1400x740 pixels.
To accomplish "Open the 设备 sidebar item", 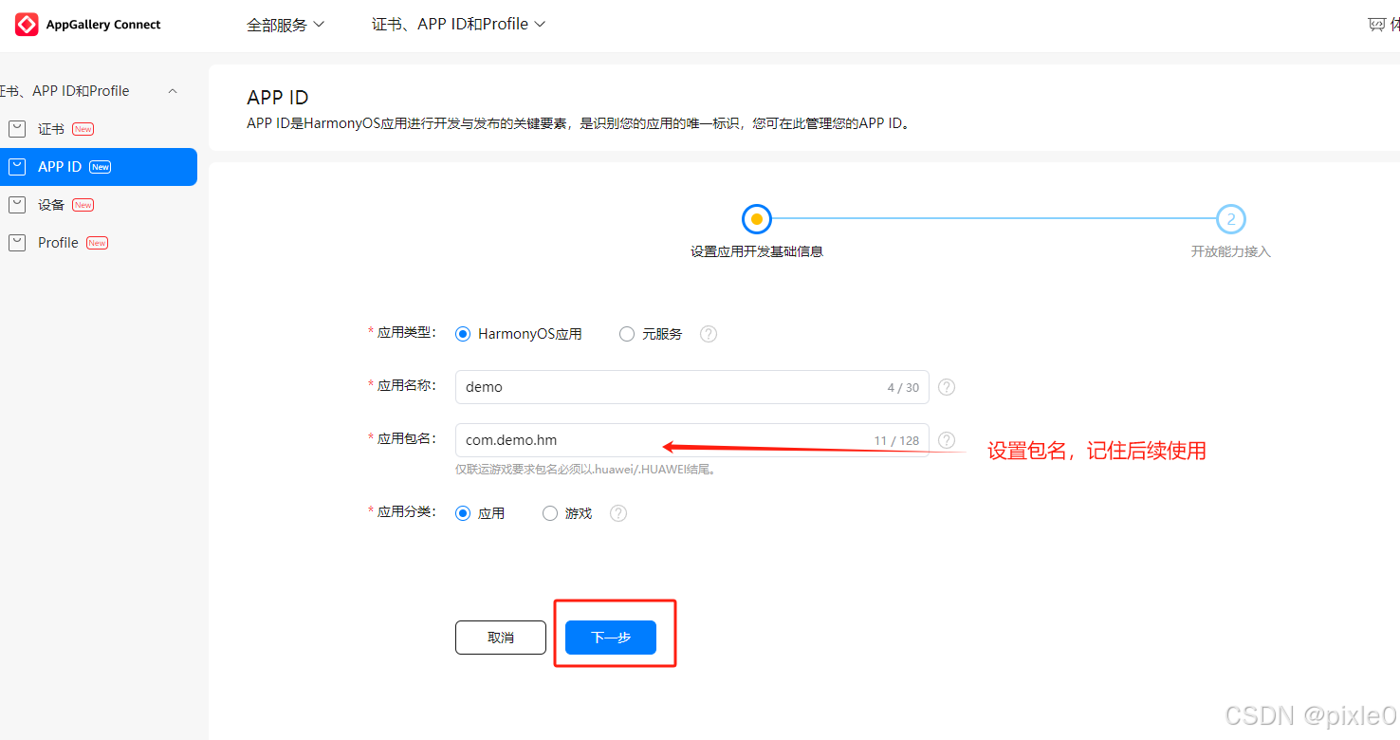I will 99,205.
